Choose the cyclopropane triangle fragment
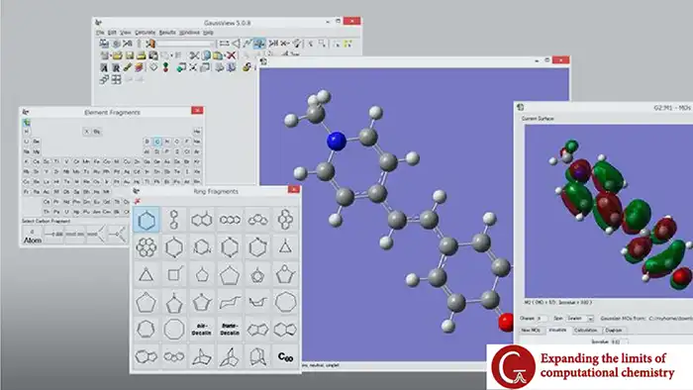 (x=147, y=275)
